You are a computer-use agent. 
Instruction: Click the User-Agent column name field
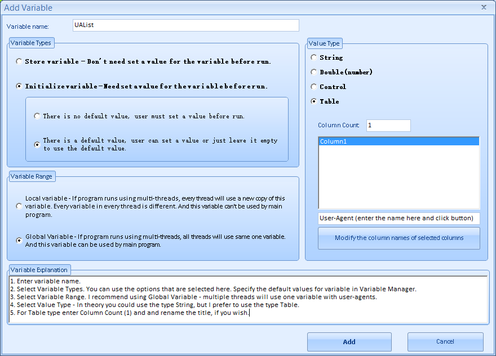(x=398, y=218)
